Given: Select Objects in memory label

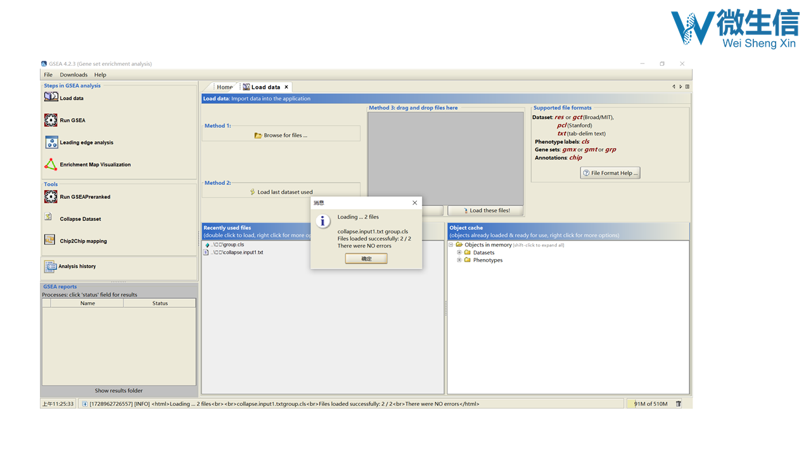Looking at the screenshot, I should [488, 245].
